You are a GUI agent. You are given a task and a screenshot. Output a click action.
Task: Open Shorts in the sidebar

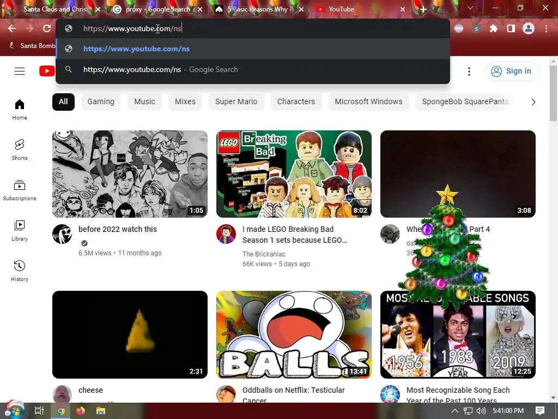click(20, 150)
